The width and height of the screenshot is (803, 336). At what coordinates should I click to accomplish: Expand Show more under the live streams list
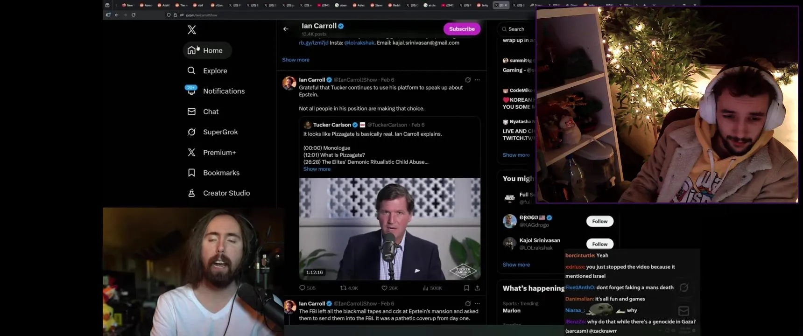(516, 155)
